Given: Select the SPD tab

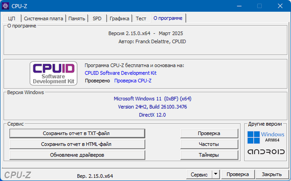Looking at the screenshot, I should (97, 19).
